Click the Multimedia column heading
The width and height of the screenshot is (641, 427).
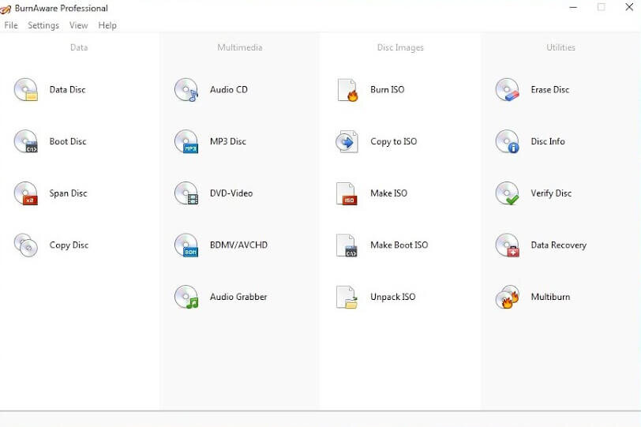[240, 47]
